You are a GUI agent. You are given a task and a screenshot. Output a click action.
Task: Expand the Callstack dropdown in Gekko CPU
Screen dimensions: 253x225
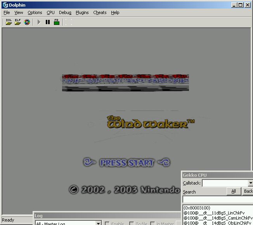click(x=250, y=183)
